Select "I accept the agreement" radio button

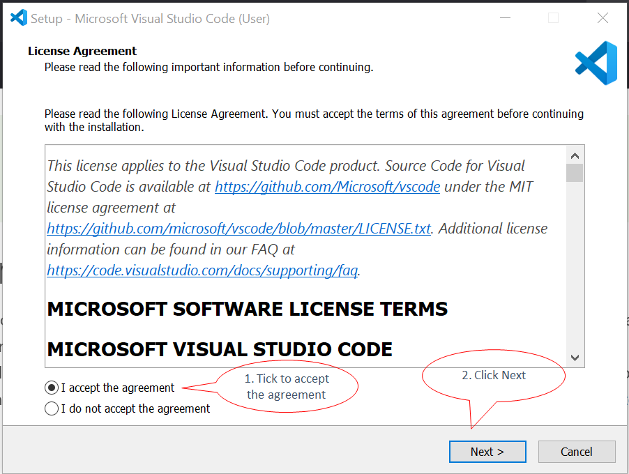click(52, 388)
